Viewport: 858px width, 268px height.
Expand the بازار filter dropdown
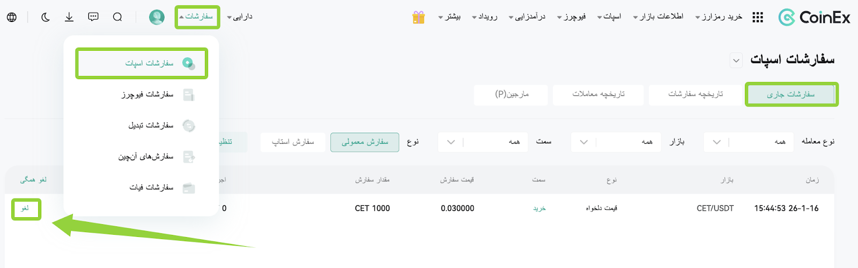point(616,142)
